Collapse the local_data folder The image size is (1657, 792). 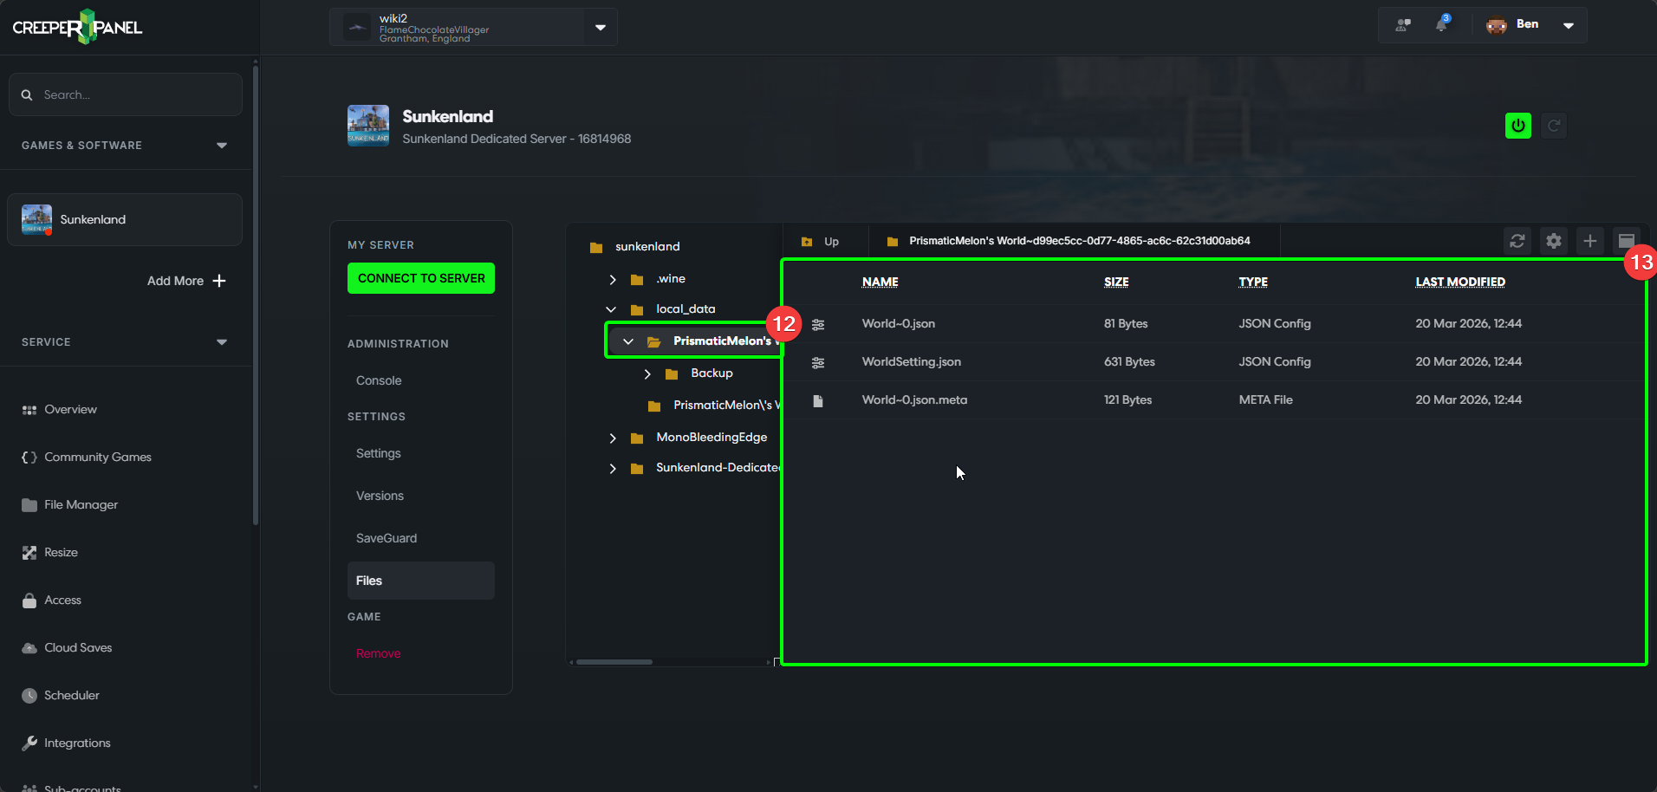(612, 309)
